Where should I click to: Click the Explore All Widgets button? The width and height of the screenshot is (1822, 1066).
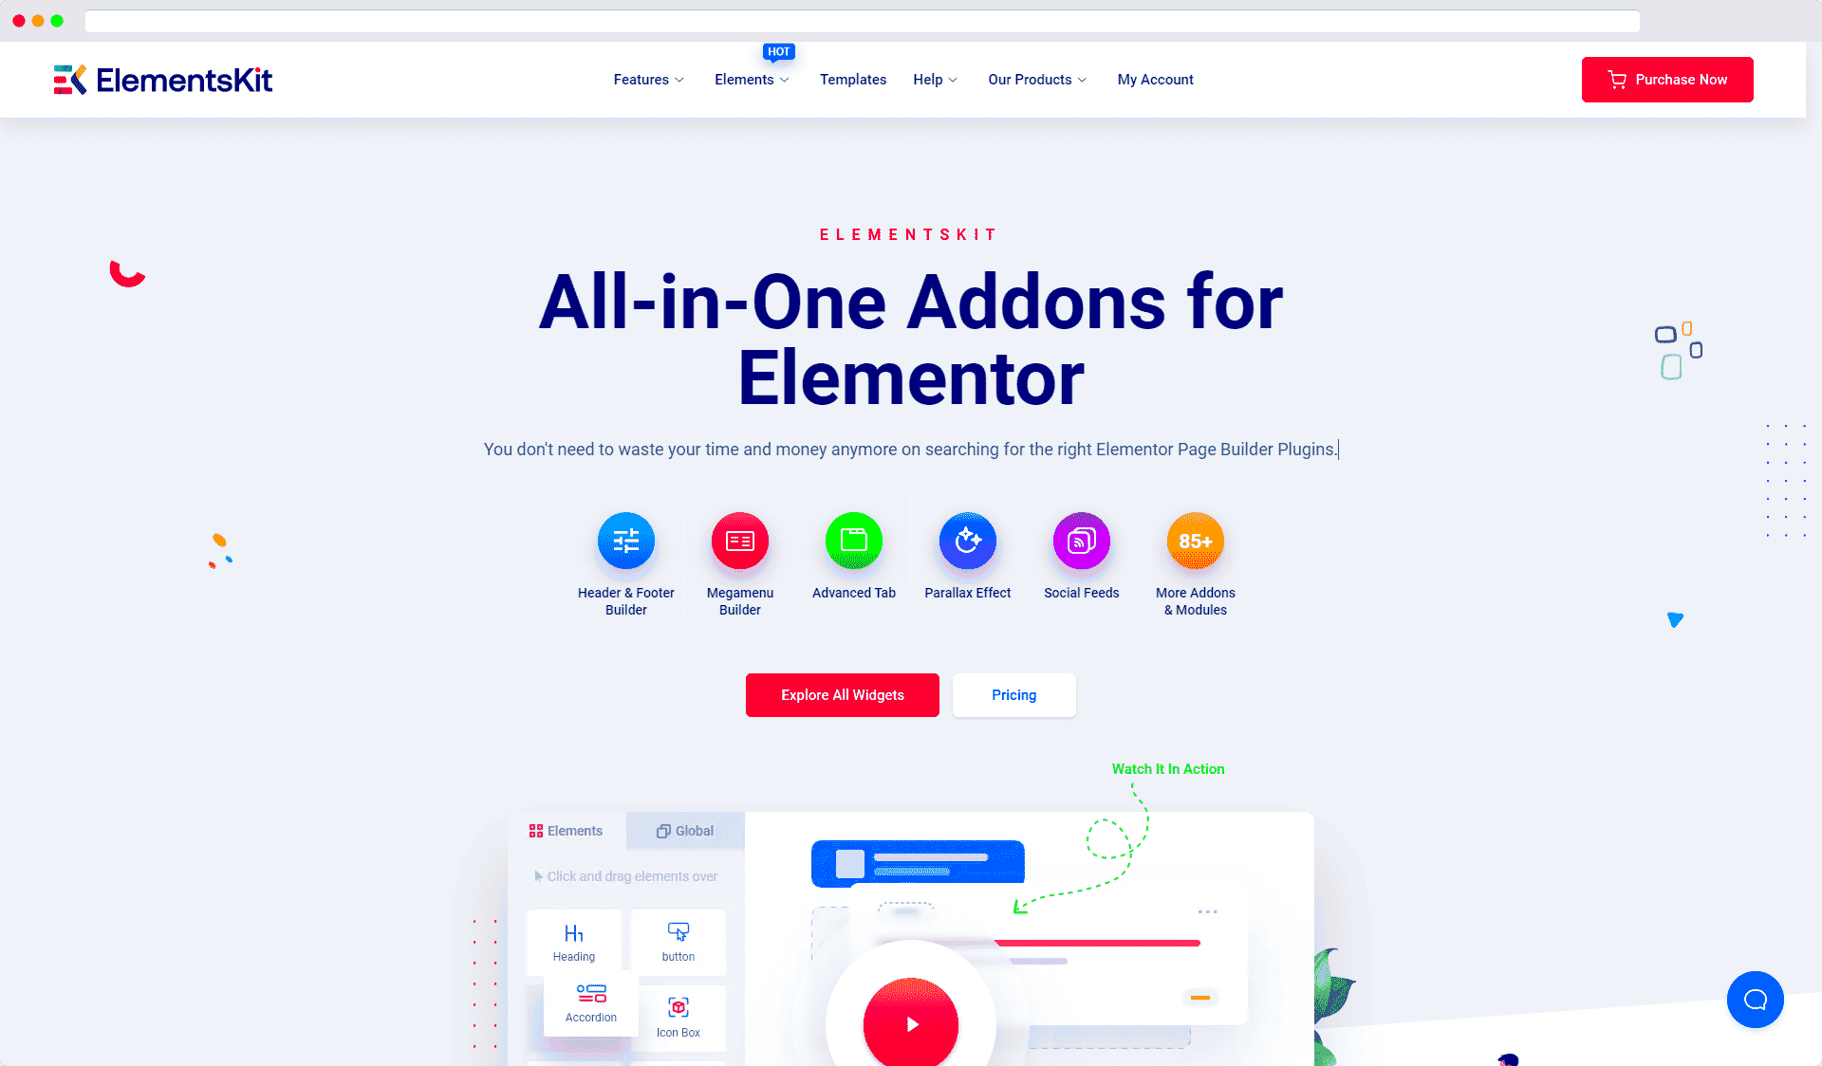click(x=842, y=694)
